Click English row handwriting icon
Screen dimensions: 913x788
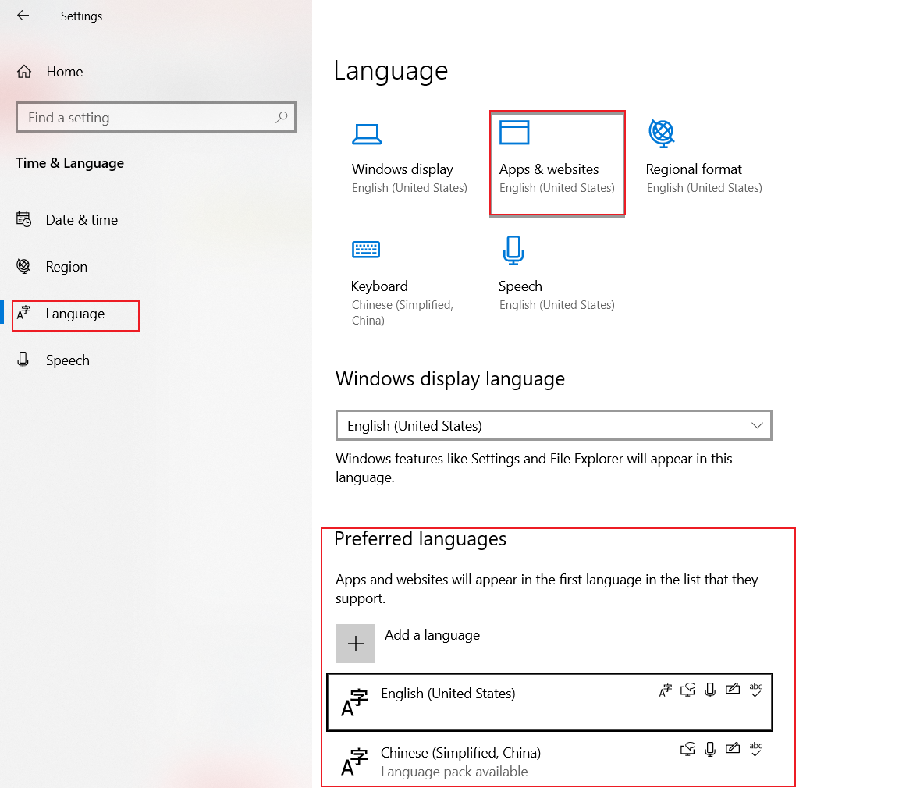coord(733,690)
